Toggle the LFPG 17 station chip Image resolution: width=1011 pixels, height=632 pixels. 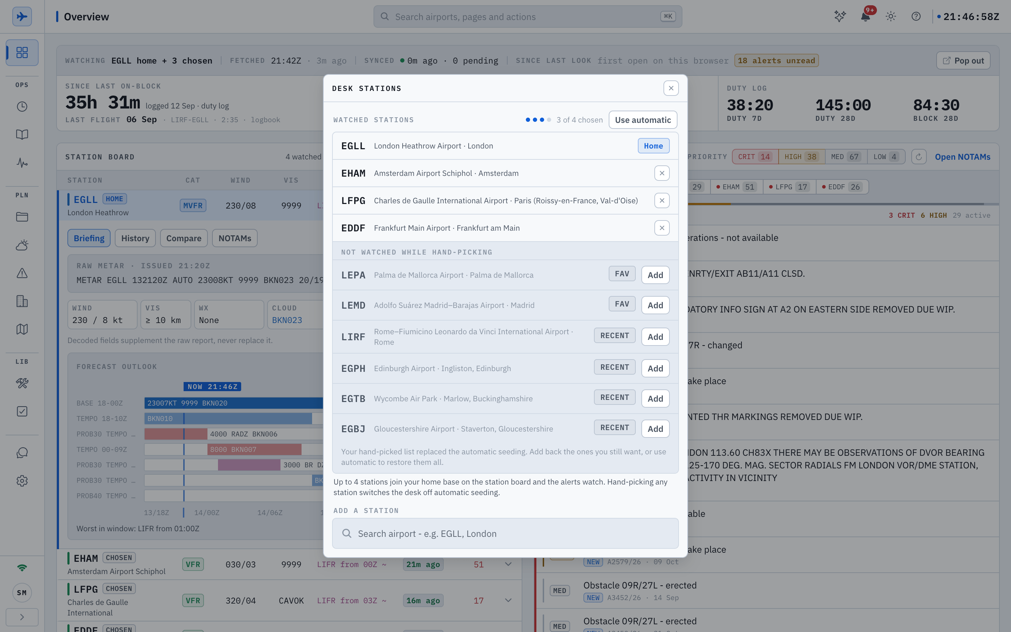pyautogui.click(x=789, y=187)
